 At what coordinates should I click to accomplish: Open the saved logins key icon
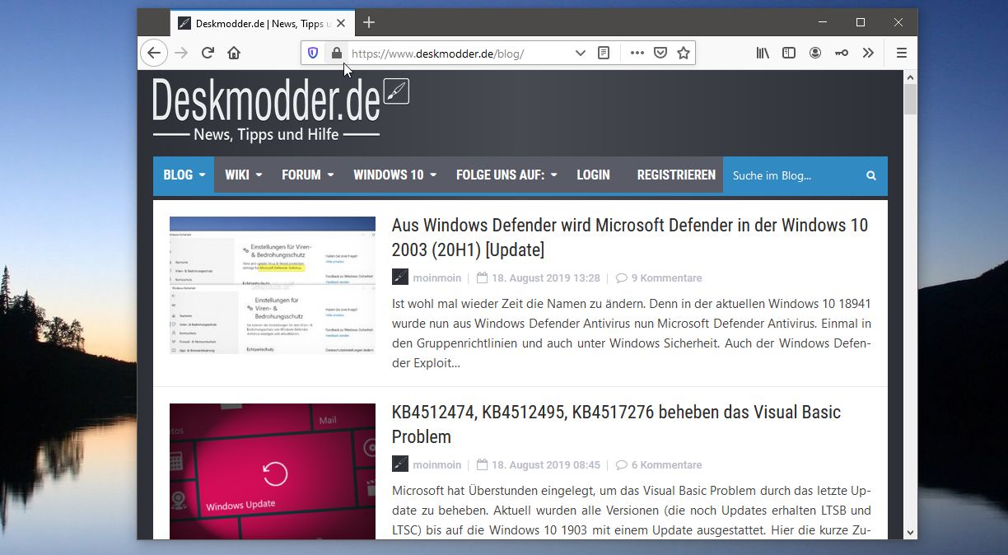pos(841,53)
